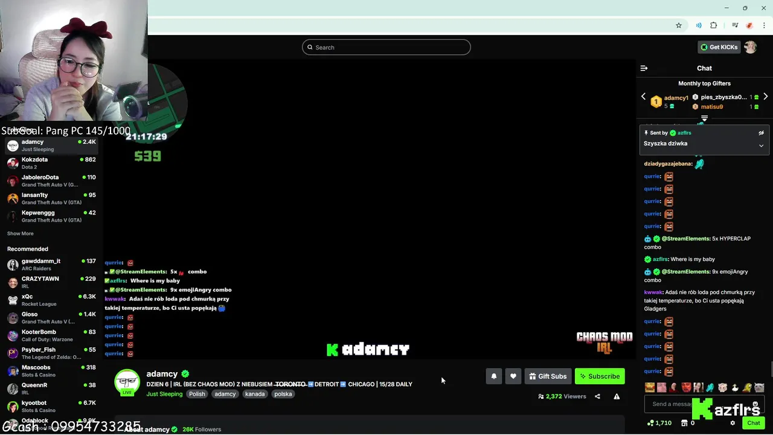Select the Polish tag
This screenshot has width=773, height=435.
click(x=197, y=394)
